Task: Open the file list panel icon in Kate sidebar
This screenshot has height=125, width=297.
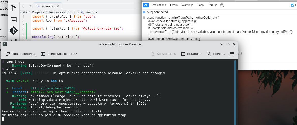Action: (14, 19)
